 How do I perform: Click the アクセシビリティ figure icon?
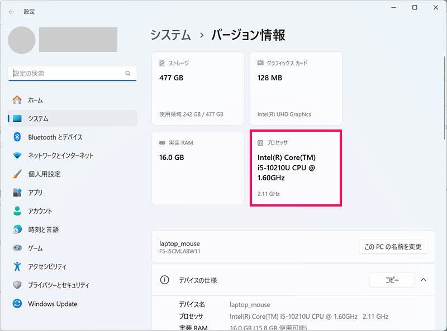click(x=17, y=266)
